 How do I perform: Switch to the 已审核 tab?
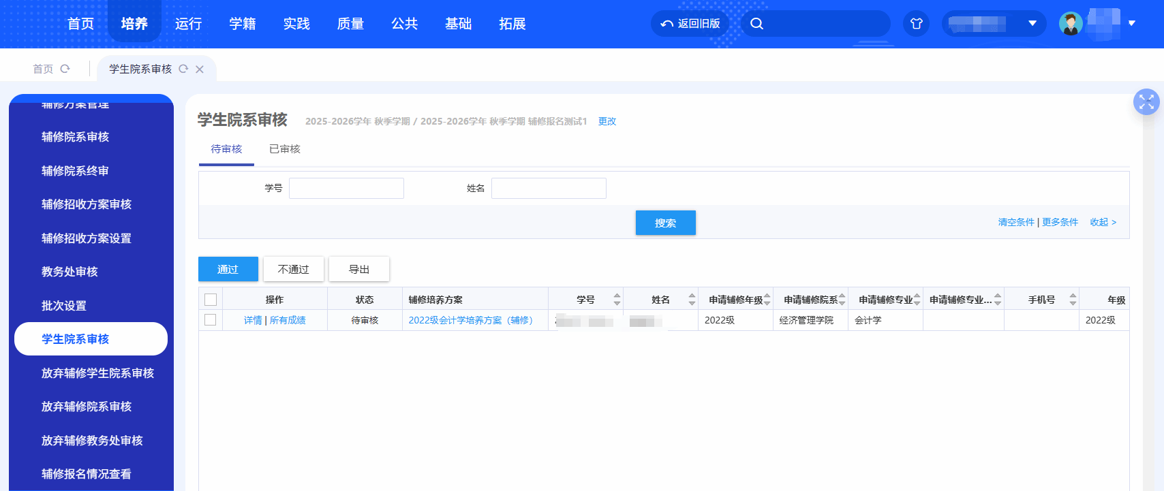(x=284, y=149)
